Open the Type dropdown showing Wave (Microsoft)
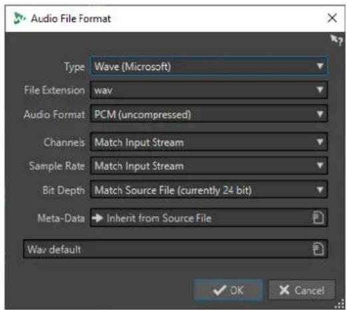This screenshot has width=347, height=310. [208, 66]
